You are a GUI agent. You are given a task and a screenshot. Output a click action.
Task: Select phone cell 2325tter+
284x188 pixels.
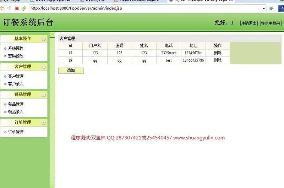point(169,53)
